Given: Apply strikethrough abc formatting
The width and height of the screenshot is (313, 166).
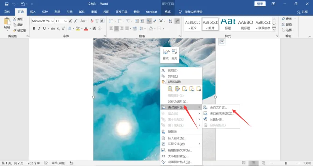Looking at the screenshot, I should tap(53, 29).
